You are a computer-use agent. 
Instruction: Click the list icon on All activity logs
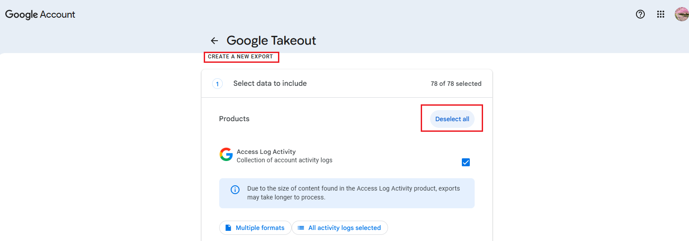point(301,228)
